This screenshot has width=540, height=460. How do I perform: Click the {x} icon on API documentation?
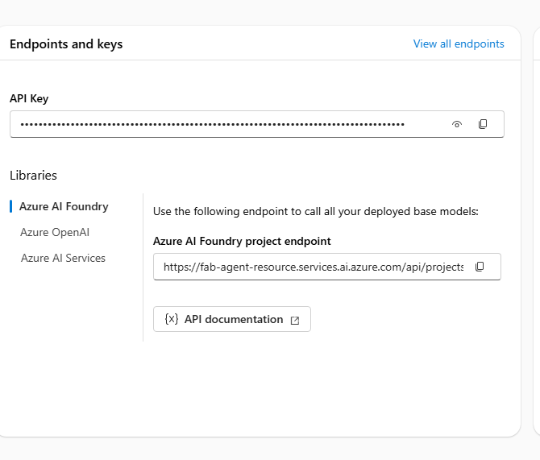172,319
